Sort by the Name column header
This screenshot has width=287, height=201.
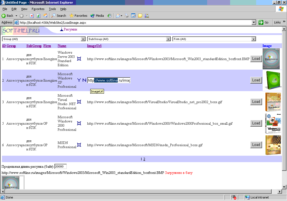coord(62,46)
